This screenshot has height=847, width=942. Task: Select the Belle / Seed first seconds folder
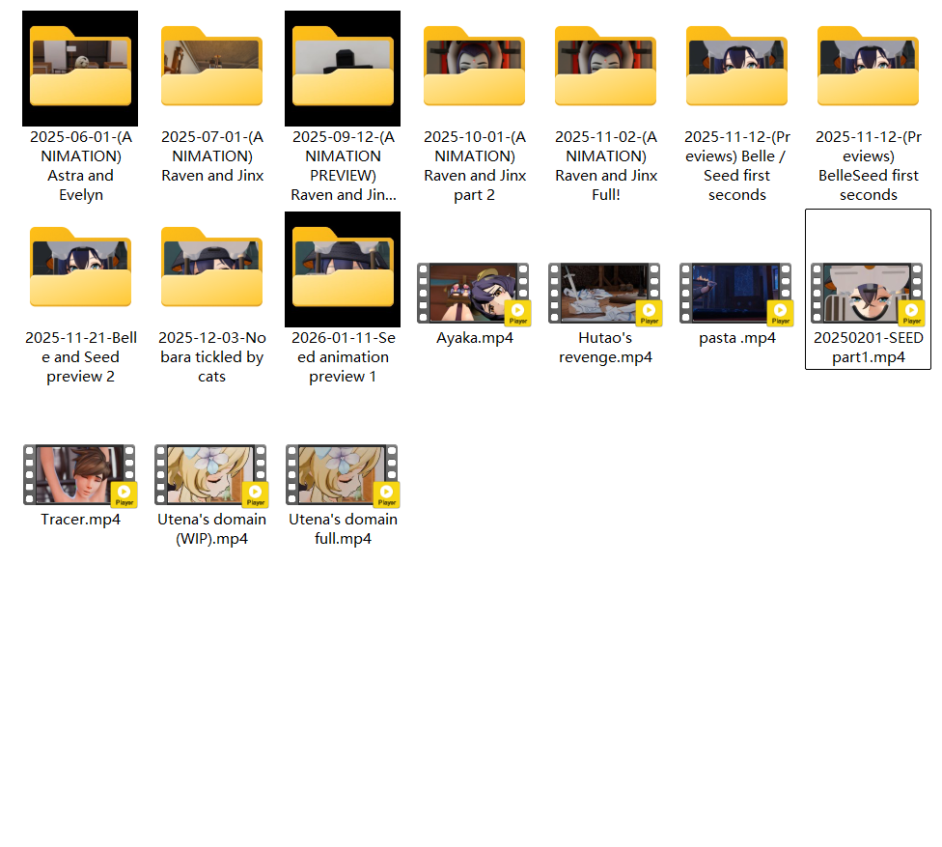click(x=736, y=68)
